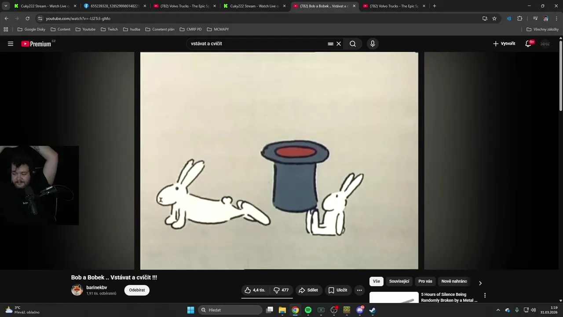Select Pro vás filter chip
The image size is (563, 317).
tap(425, 281)
